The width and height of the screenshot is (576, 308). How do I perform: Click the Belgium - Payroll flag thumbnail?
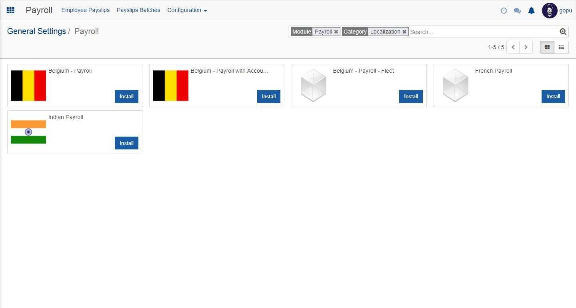pyautogui.click(x=28, y=85)
